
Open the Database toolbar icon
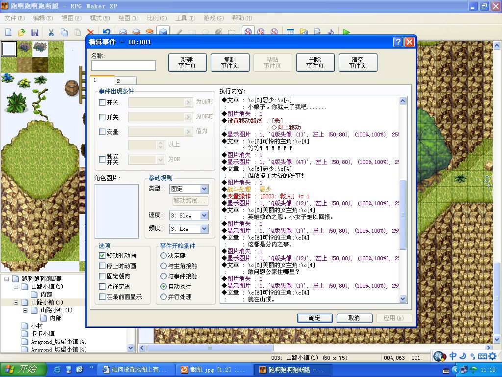[290, 32]
